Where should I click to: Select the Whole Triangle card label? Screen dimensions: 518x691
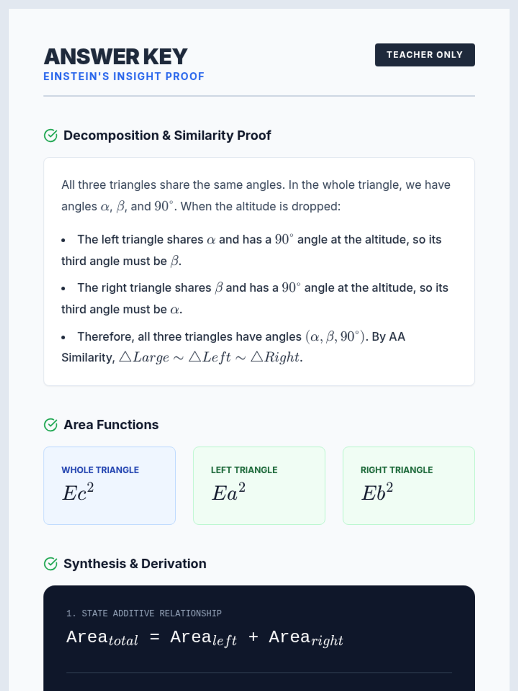point(100,470)
